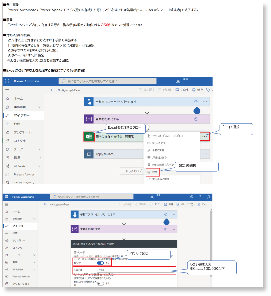Click the app launcher waffle in the upper screenshot
This screenshot has width=271, height=296.
[7, 81]
